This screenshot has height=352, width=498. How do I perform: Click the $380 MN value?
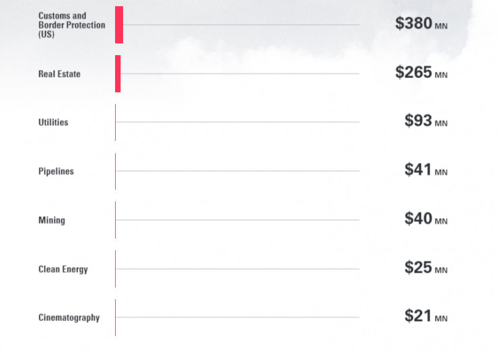coord(421,24)
